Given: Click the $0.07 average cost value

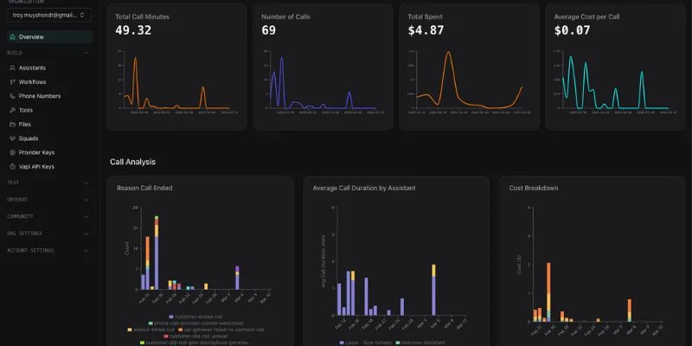Looking at the screenshot, I should (x=572, y=30).
